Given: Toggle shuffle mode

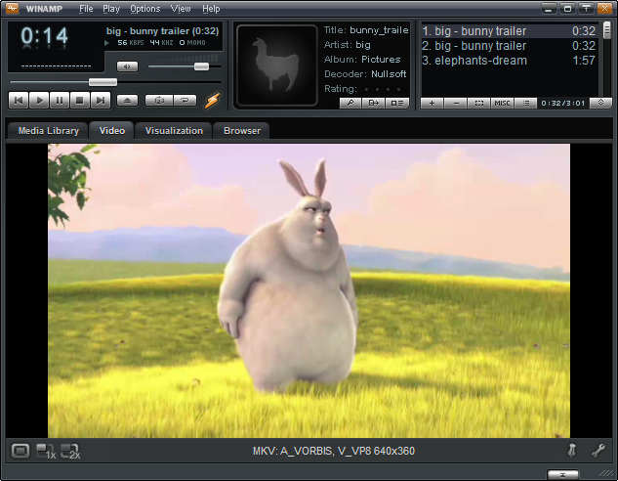Looking at the screenshot, I should (x=158, y=101).
